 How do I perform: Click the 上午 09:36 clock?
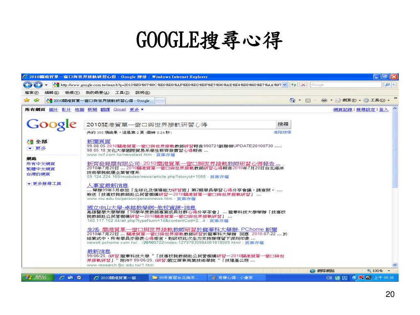384,278
